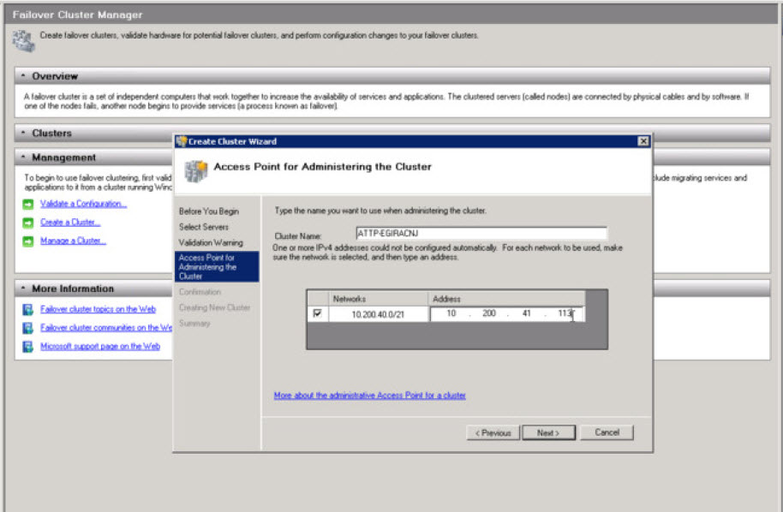Collapse the Clusters section
Screen dimensions: 783x512
23,133
